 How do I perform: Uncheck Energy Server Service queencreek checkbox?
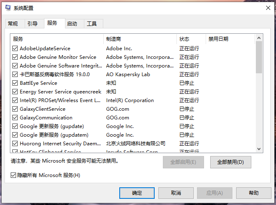[x=15, y=91]
